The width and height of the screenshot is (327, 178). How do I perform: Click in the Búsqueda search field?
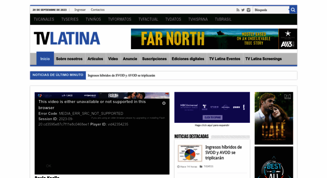click(x=271, y=10)
